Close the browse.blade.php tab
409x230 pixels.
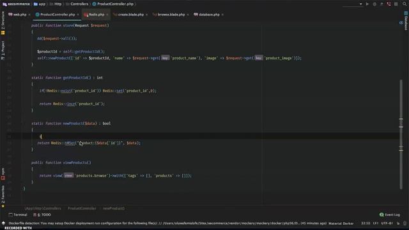click(188, 15)
